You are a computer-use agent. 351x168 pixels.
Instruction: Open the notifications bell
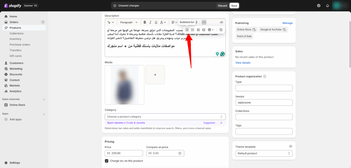click(x=327, y=5)
